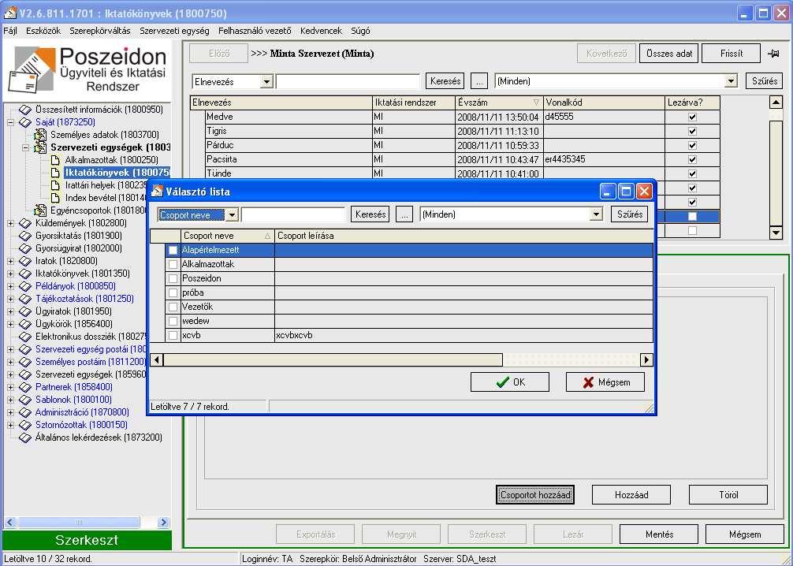The height and width of the screenshot is (566, 793).
Task: Check the Alkalmazottak group checkbox
Action: (173, 264)
